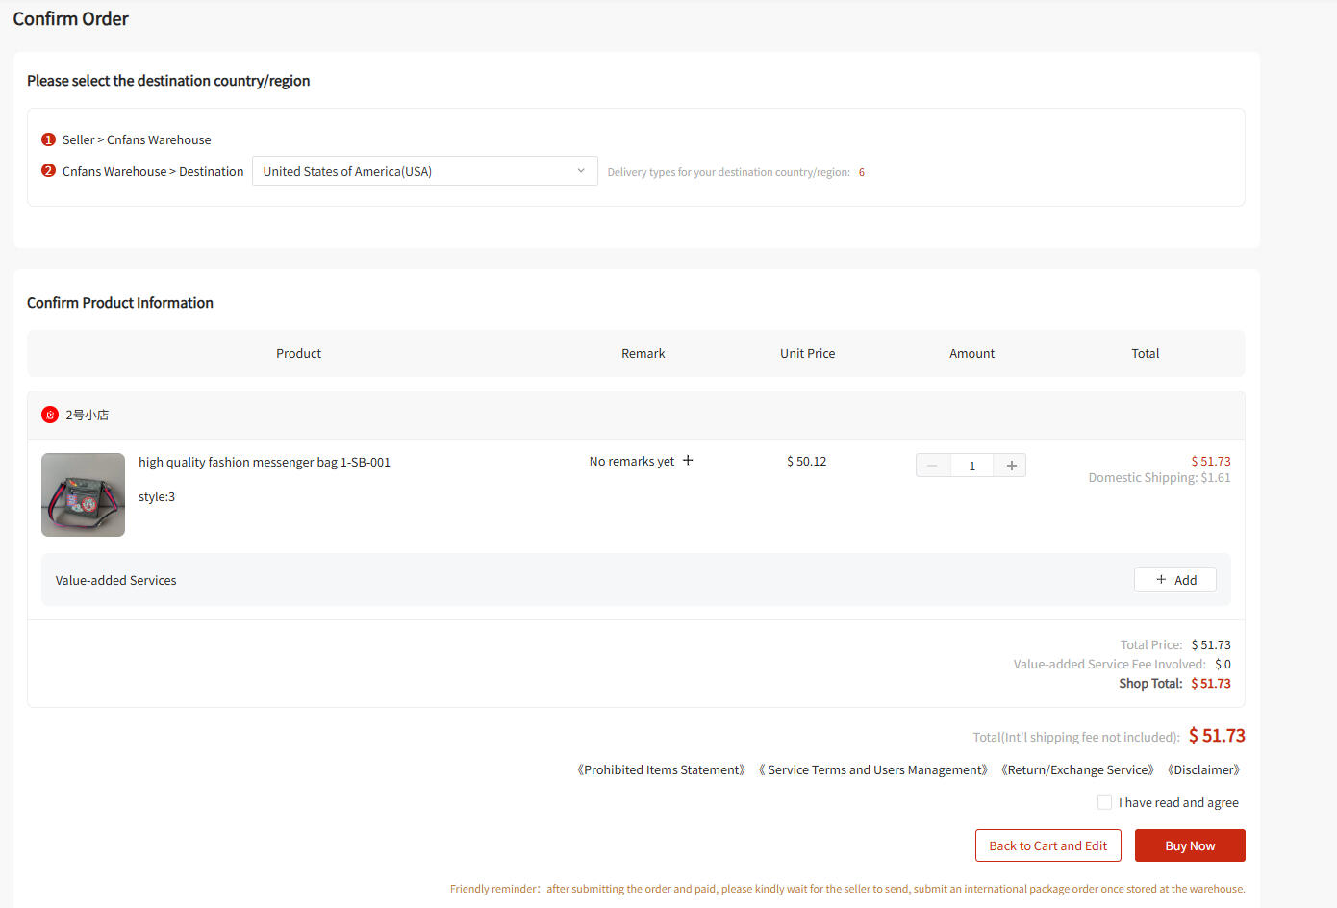Increase quantity with the plus button
This screenshot has height=908, width=1337.
coord(1011,466)
